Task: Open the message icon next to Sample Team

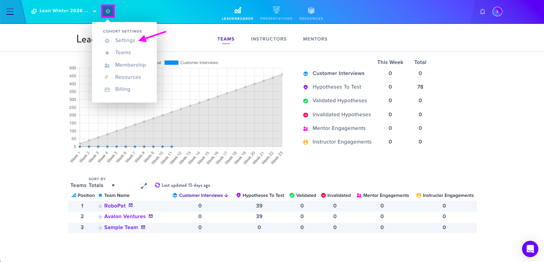Action: coord(143,227)
